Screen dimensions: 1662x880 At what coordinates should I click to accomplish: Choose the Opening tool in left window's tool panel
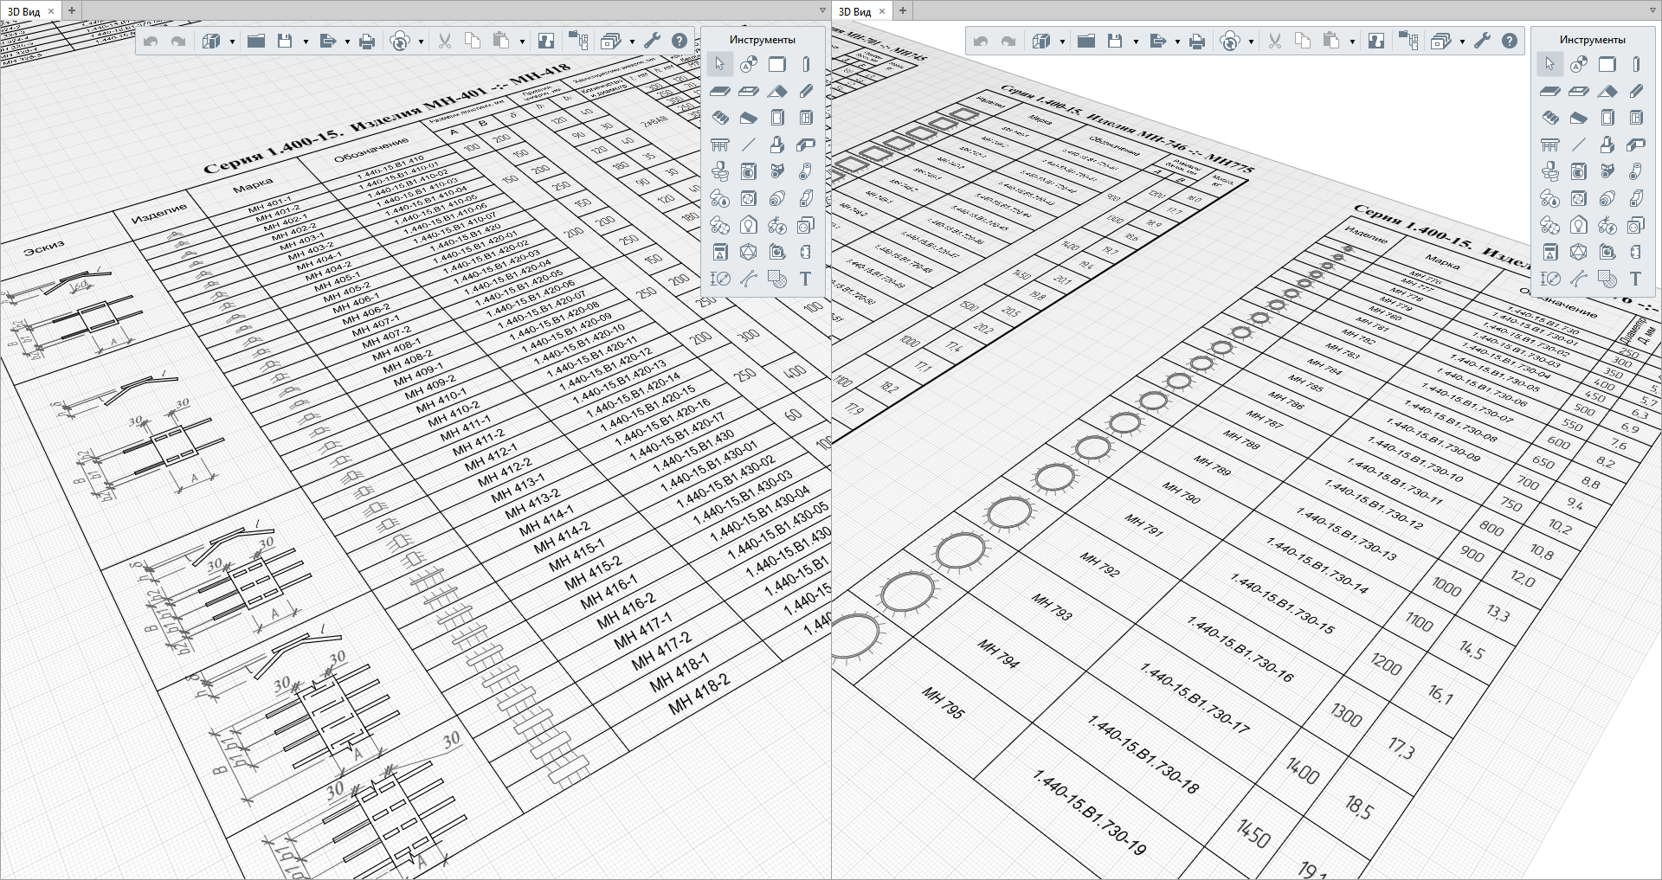(x=749, y=91)
